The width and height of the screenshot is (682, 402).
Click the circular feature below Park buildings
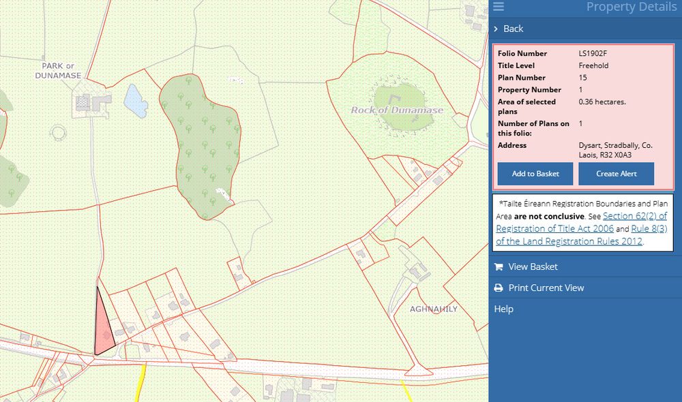click(59, 132)
